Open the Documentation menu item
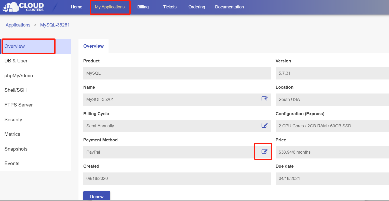 (x=229, y=7)
